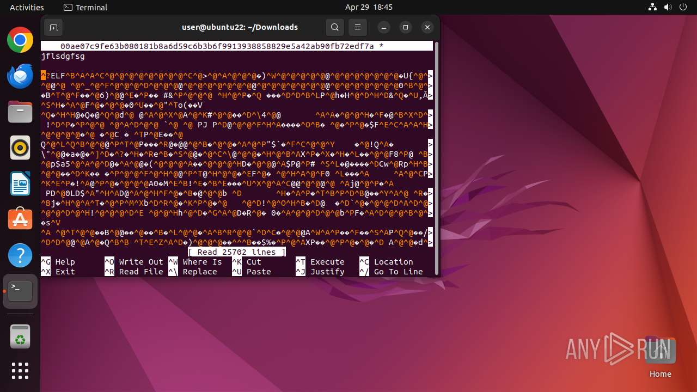The width and height of the screenshot is (697, 392).
Task: Open the Terminal app menu in the top bar
Action: click(x=85, y=7)
